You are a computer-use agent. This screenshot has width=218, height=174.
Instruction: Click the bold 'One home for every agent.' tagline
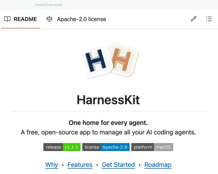[x=108, y=123]
